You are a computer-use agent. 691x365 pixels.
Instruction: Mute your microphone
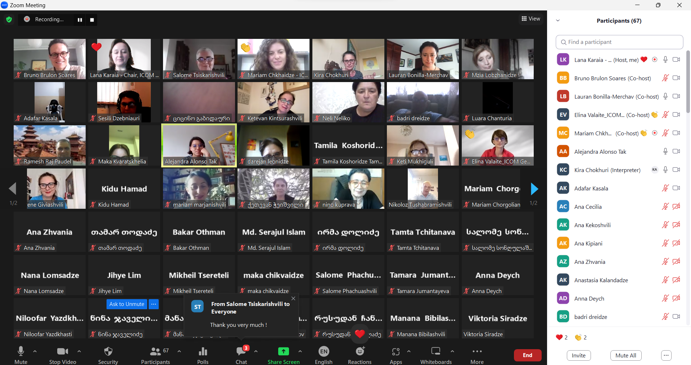click(x=21, y=352)
